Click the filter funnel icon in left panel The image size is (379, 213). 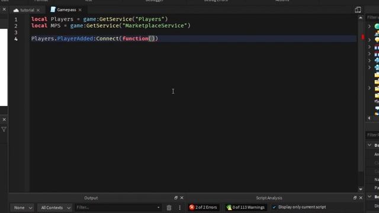coord(4,130)
